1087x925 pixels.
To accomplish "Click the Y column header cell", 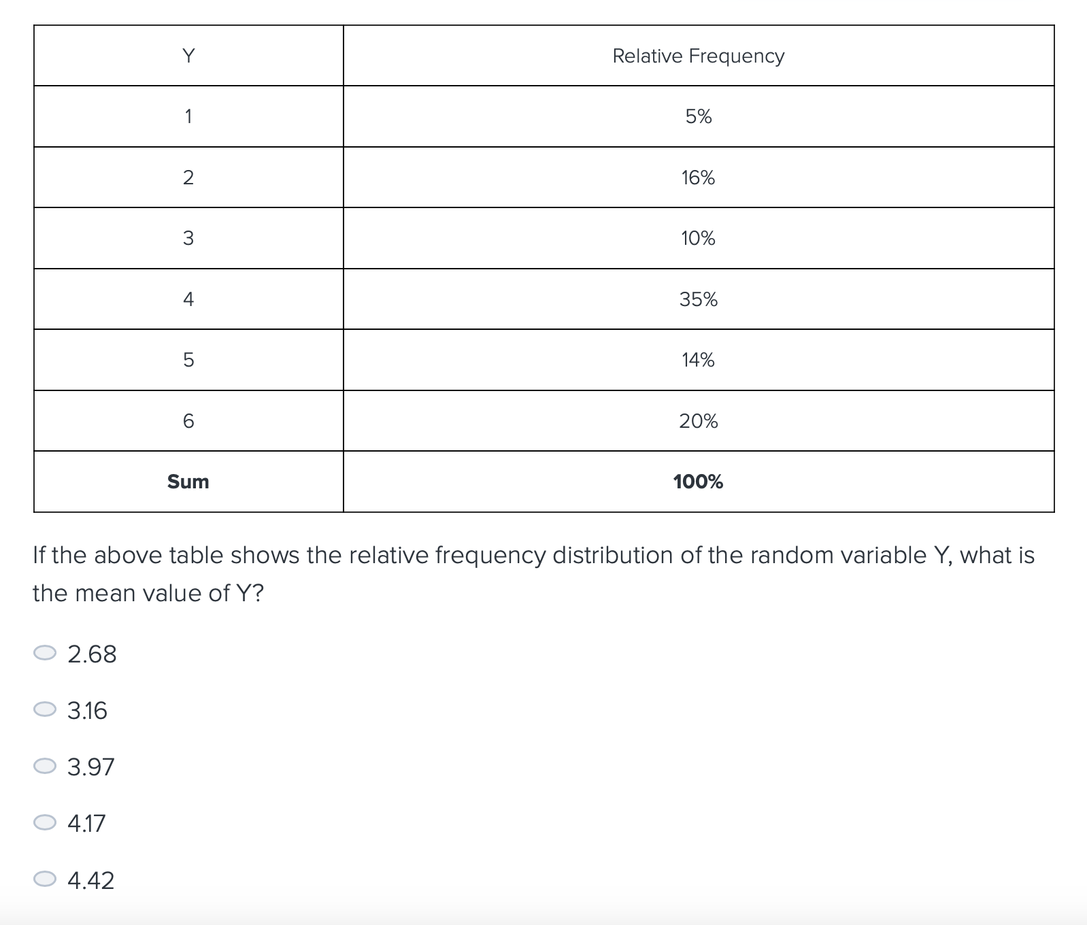I will pos(188,56).
